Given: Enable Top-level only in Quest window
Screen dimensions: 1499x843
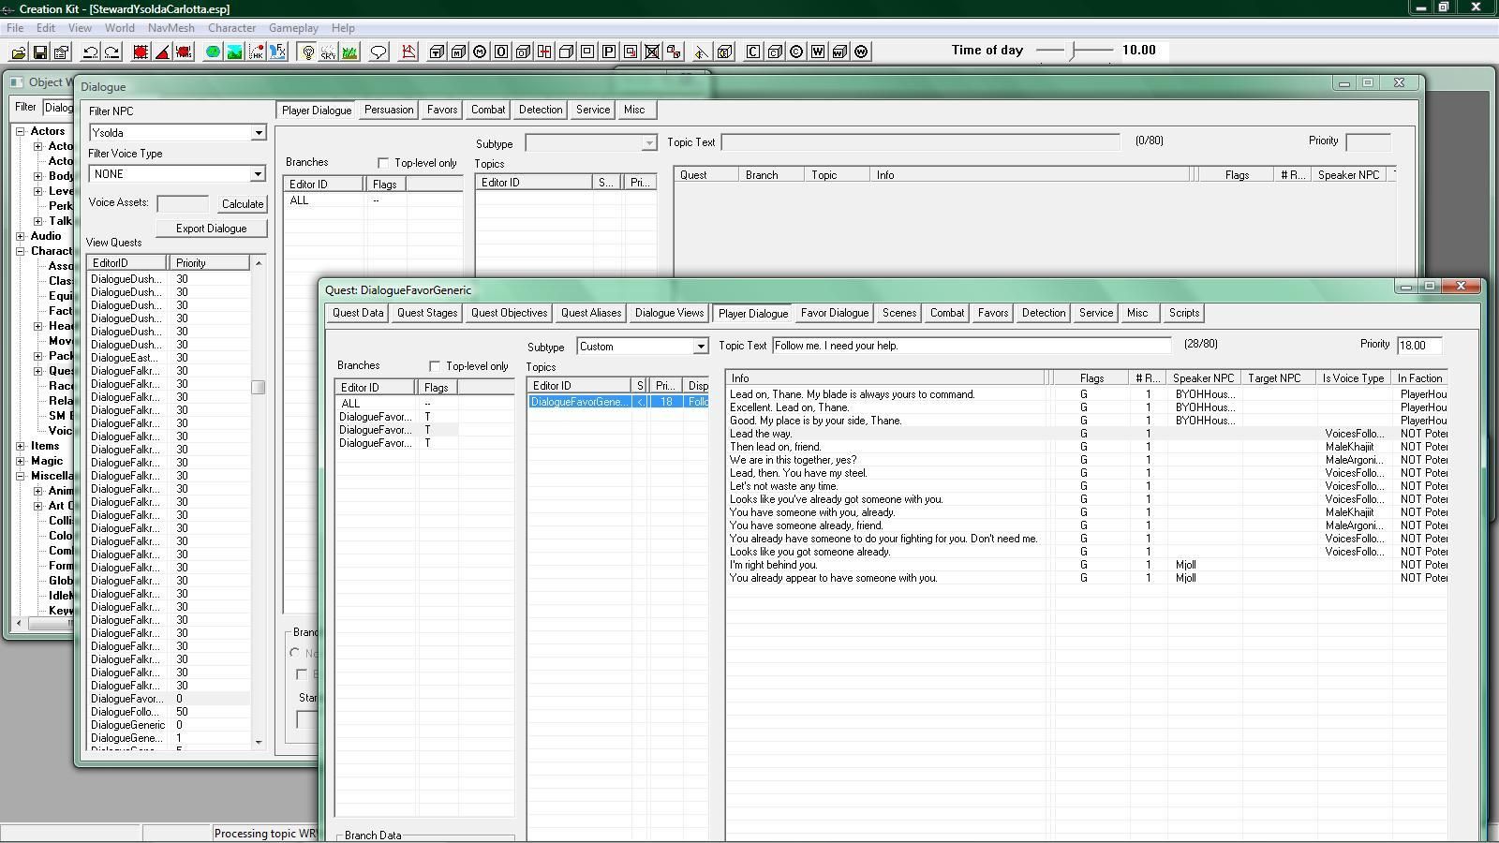Looking at the screenshot, I should point(435,366).
